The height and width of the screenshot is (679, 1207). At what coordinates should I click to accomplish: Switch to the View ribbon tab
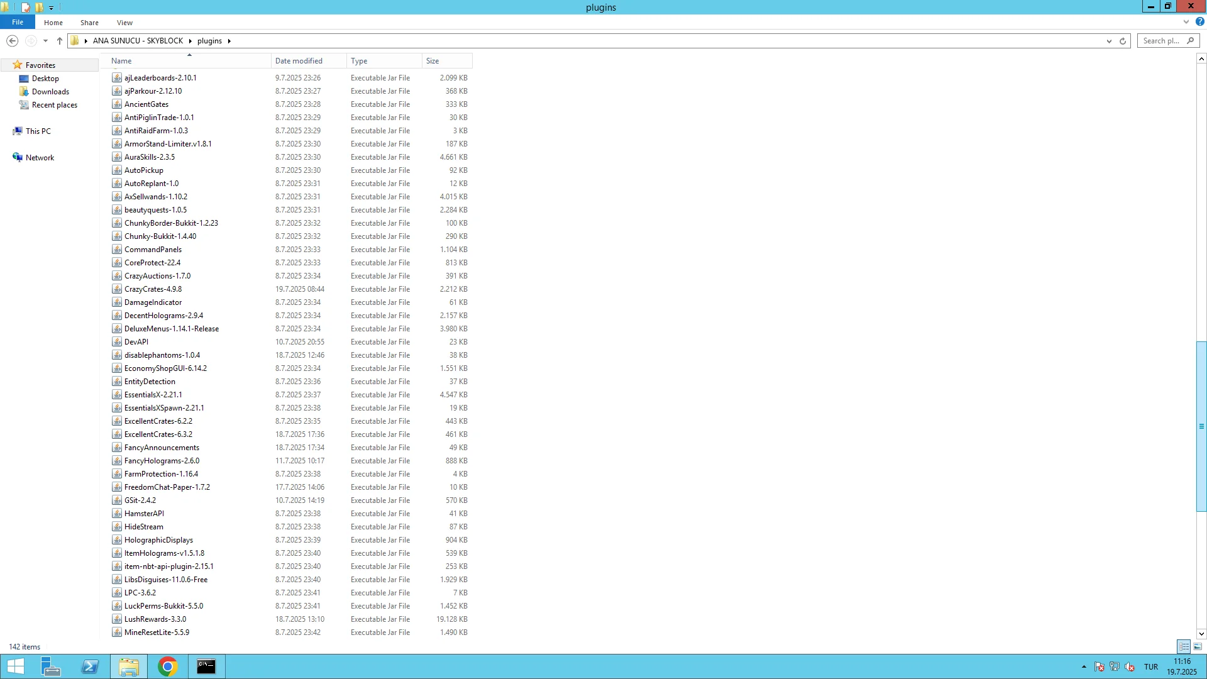[124, 23]
